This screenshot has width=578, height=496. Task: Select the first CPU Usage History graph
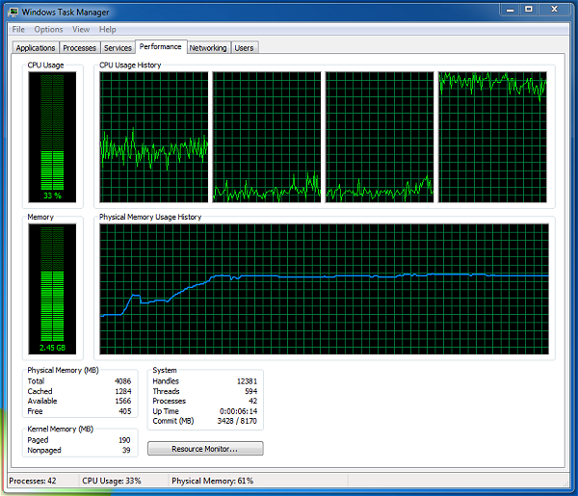[154, 137]
